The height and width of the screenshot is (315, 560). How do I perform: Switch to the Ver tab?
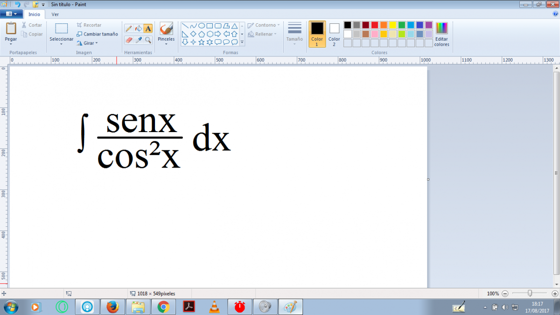click(55, 14)
